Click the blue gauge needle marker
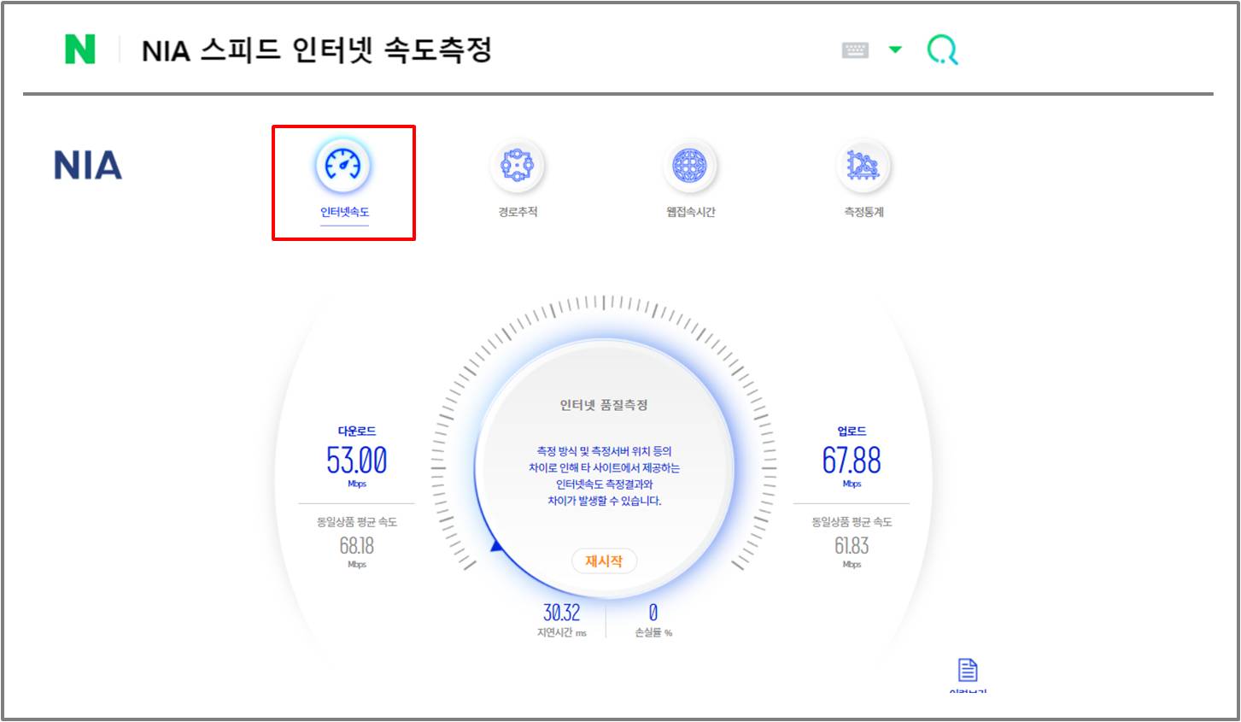 pyautogui.click(x=496, y=545)
